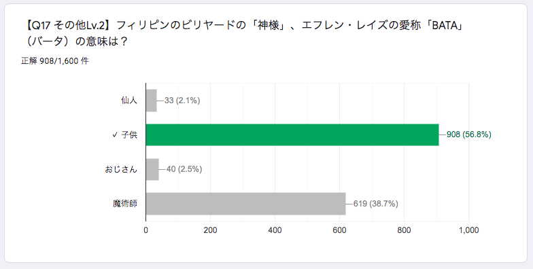Click the 33 (2.1%) value label
This screenshot has width=533, height=269.
pos(182,101)
